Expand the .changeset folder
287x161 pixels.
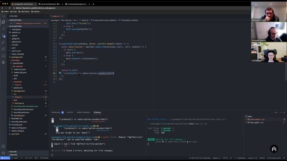(16, 30)
